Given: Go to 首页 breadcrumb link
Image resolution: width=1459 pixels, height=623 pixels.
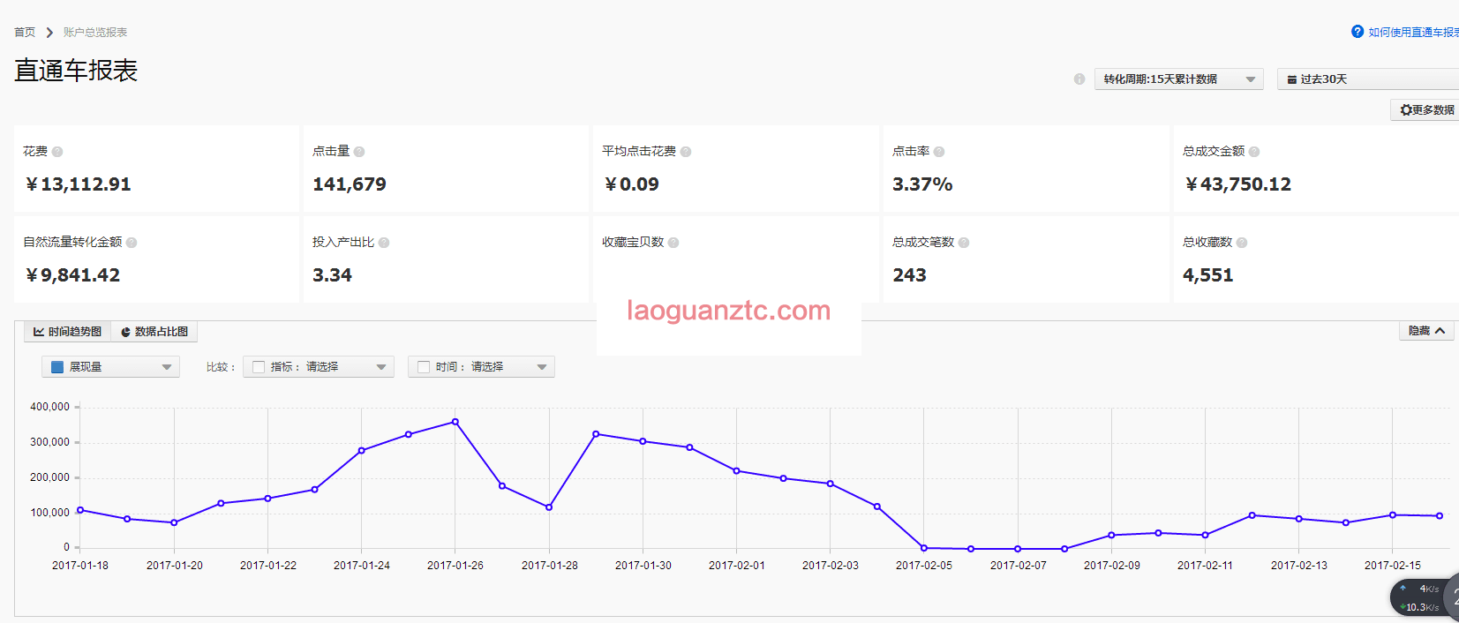Looking at the screenshot, I should point(25,33).
